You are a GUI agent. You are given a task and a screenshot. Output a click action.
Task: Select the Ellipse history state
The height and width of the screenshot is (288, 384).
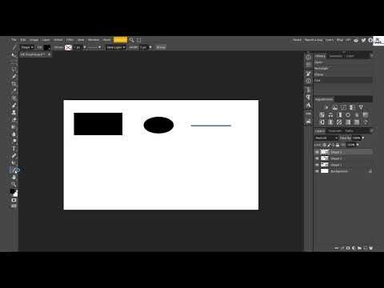click(x=343, y=74)
